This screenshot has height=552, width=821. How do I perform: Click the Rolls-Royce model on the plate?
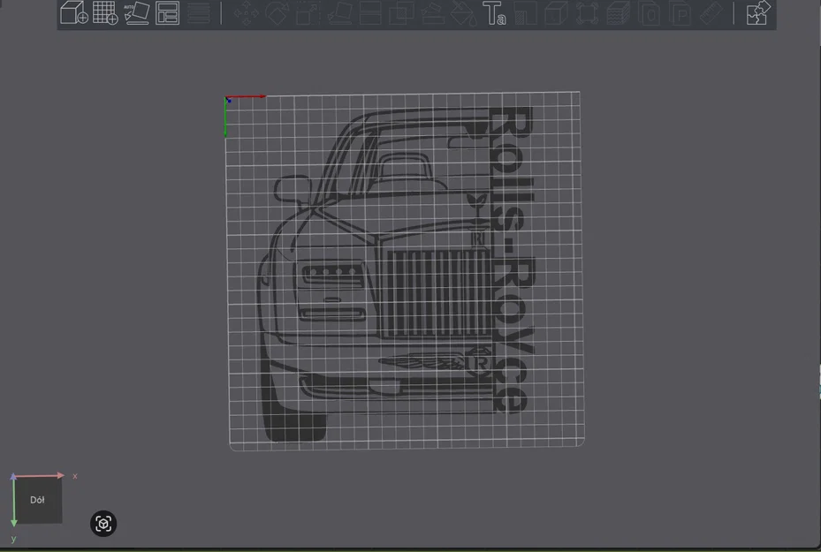pos(397,273)
